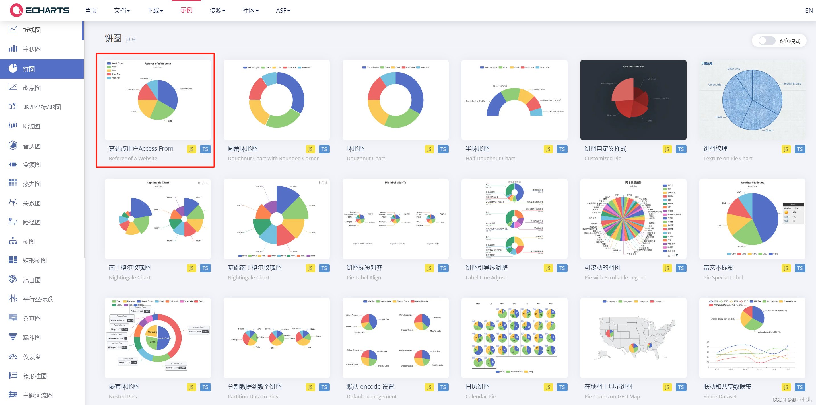Click the ECharts logo icon

point(16,10)
